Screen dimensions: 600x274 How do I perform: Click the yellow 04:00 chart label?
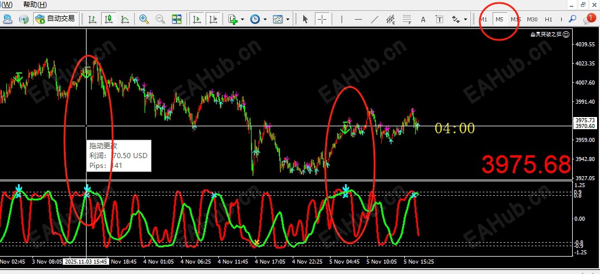tap(455, 128)
